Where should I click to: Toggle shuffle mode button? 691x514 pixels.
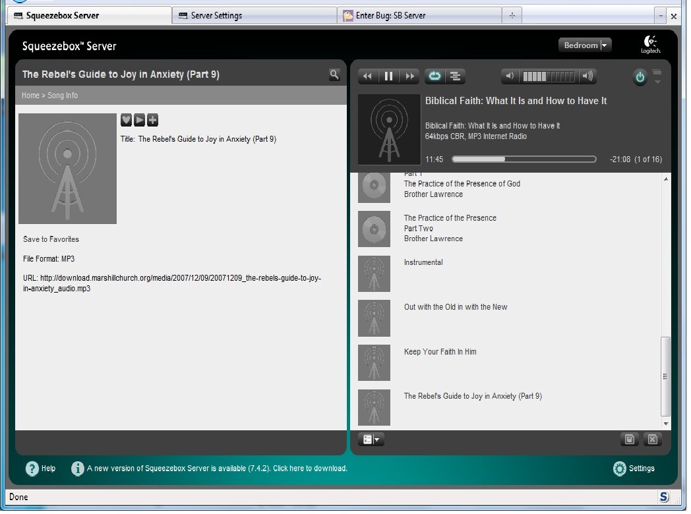tap(455, 76)
